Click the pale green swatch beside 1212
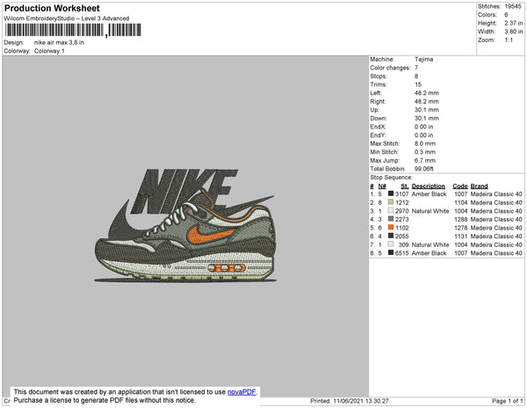The width and height of the screenshot is (527, 408). point(391,202)
